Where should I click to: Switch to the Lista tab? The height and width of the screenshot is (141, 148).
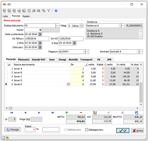pos(5,16)
